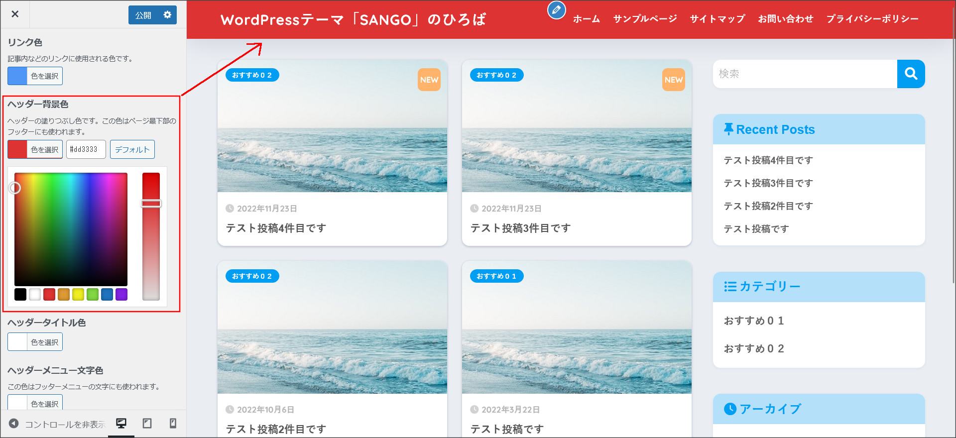Screen dimensions: 956x438
Task: Reset color with the デフォルト button
Action: 132,149
